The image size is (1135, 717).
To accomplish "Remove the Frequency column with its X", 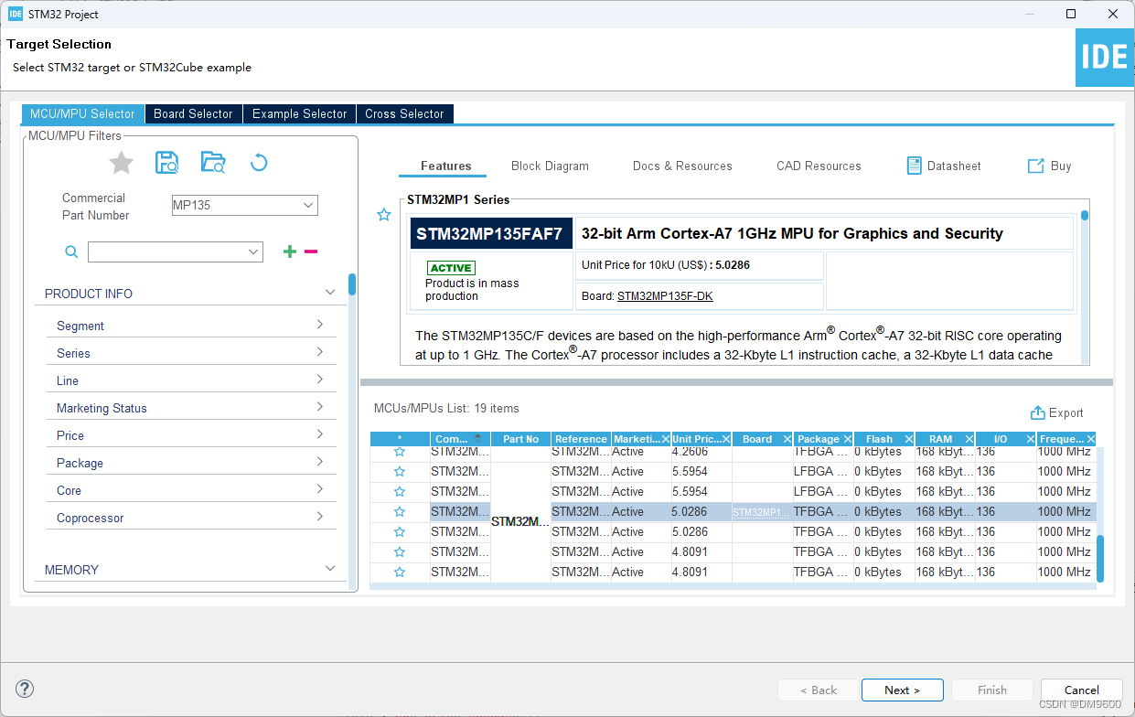I will [1090, 439].
